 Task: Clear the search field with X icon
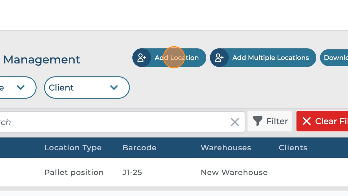[235, 122]
